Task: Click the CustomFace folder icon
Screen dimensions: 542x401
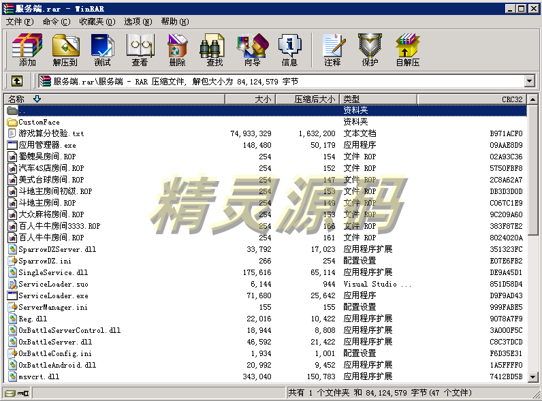Action: pyautogui.click(x=12, y=122)
